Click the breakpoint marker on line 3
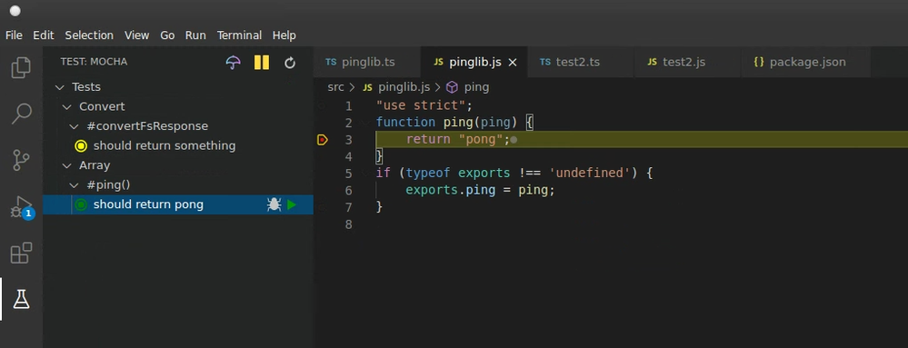This screenshot has height=348, width=908. pyautogui.click(x=323, y=140)
